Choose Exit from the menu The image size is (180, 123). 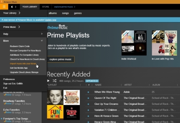tap(5, 88)
